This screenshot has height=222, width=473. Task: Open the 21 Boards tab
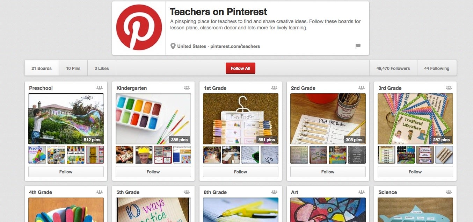coord(42,68)
